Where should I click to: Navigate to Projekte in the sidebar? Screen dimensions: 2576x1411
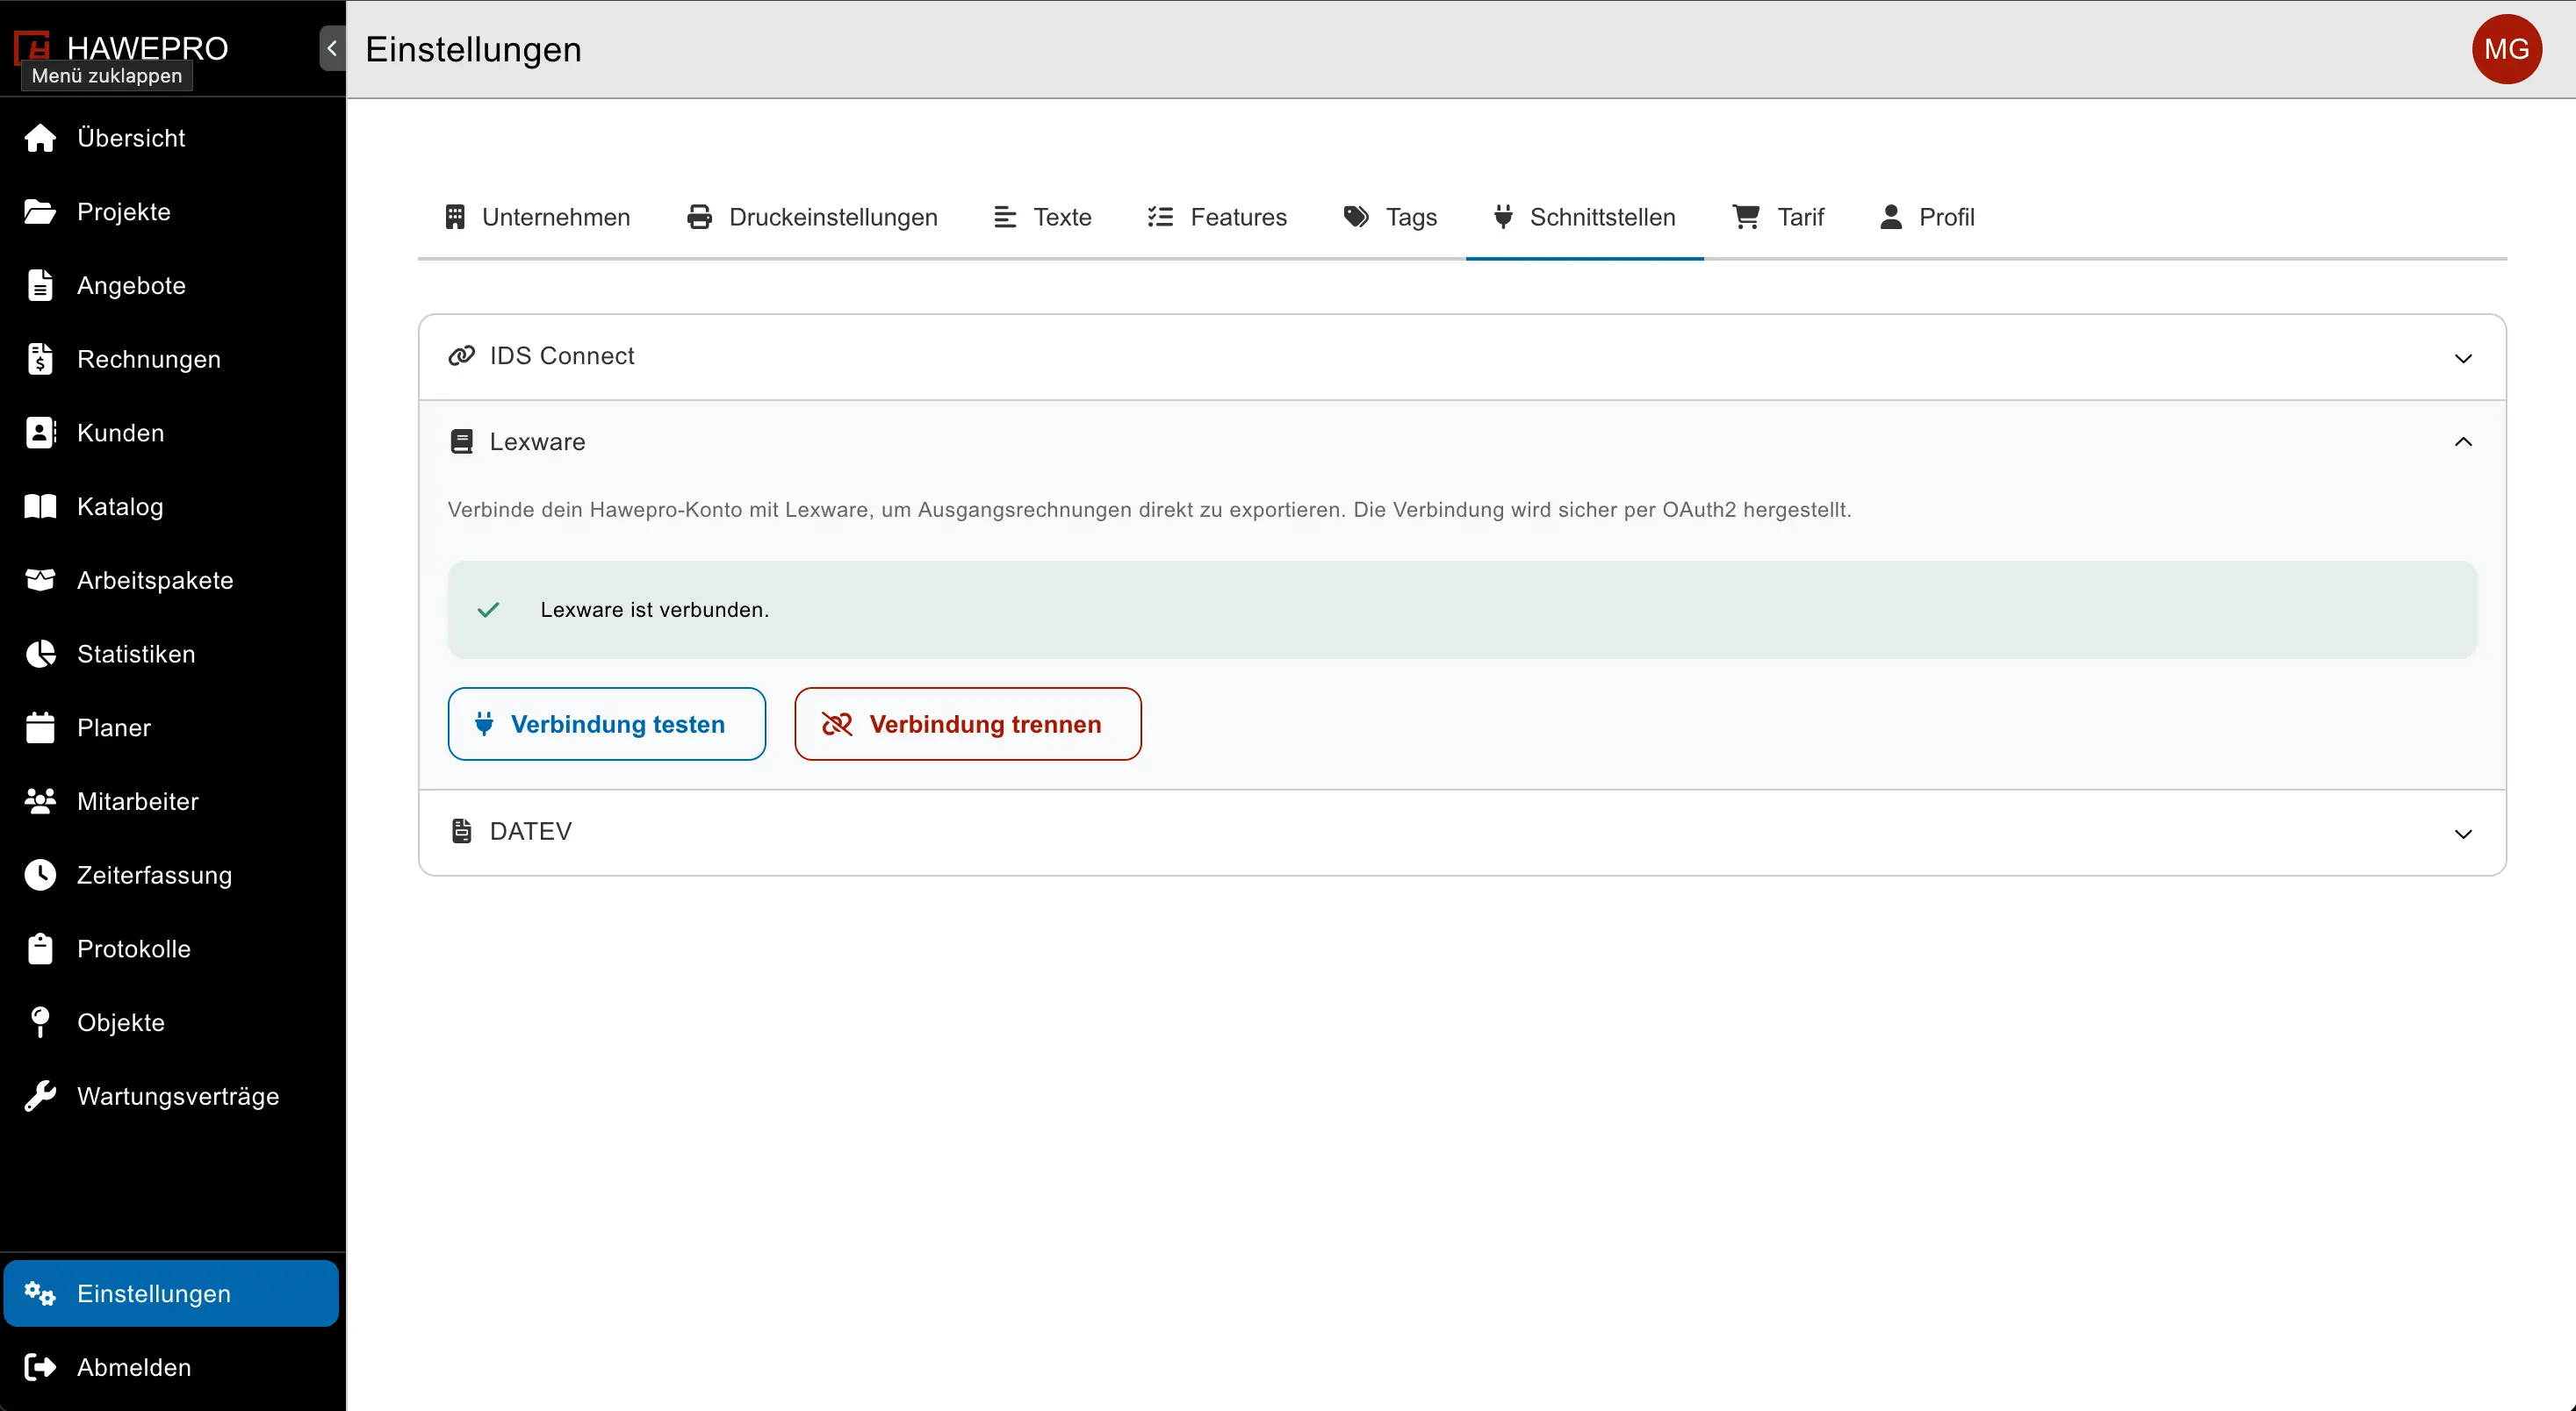click(x=172, y=211)
